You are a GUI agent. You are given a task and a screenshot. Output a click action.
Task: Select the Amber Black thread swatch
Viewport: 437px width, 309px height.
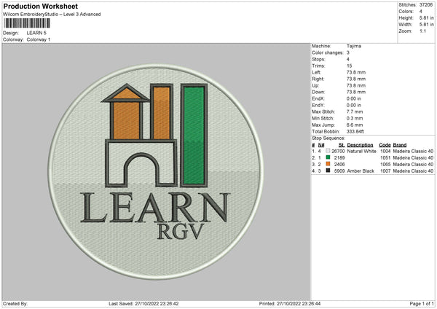pos(328,171)
